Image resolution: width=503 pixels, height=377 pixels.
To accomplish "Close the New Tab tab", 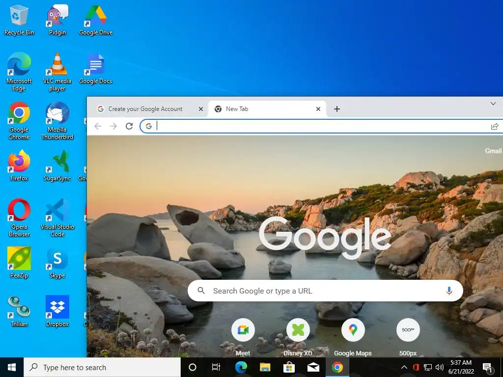I will (318, 109).
